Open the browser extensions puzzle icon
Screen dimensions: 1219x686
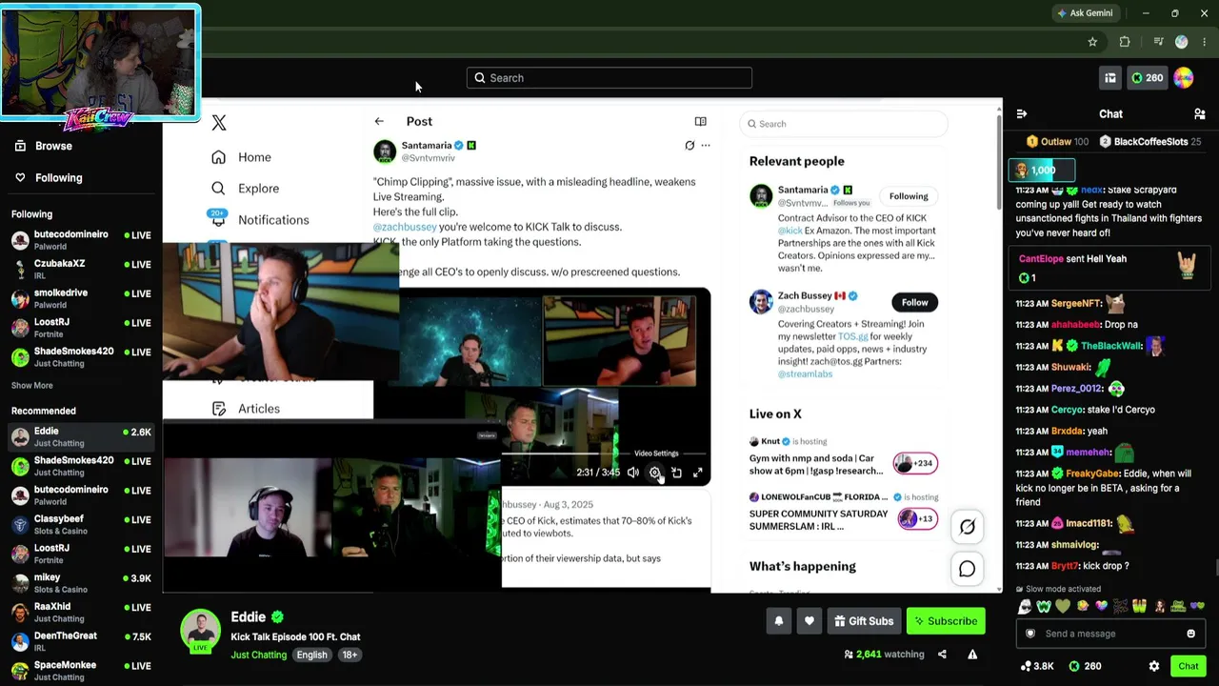click(1125, 42)
